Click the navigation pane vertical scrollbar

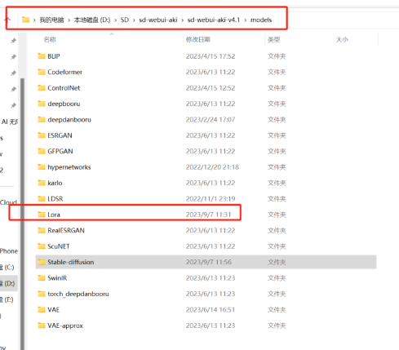(22, 214)
